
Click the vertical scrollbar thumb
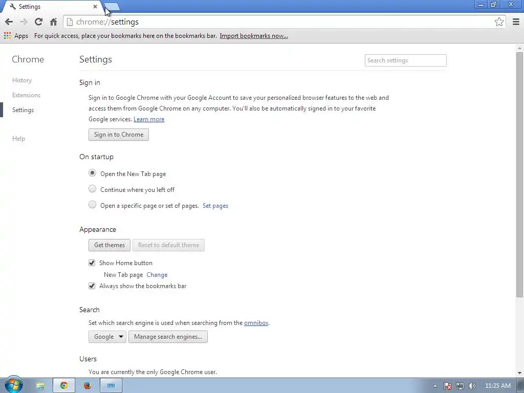coord(520,174)
